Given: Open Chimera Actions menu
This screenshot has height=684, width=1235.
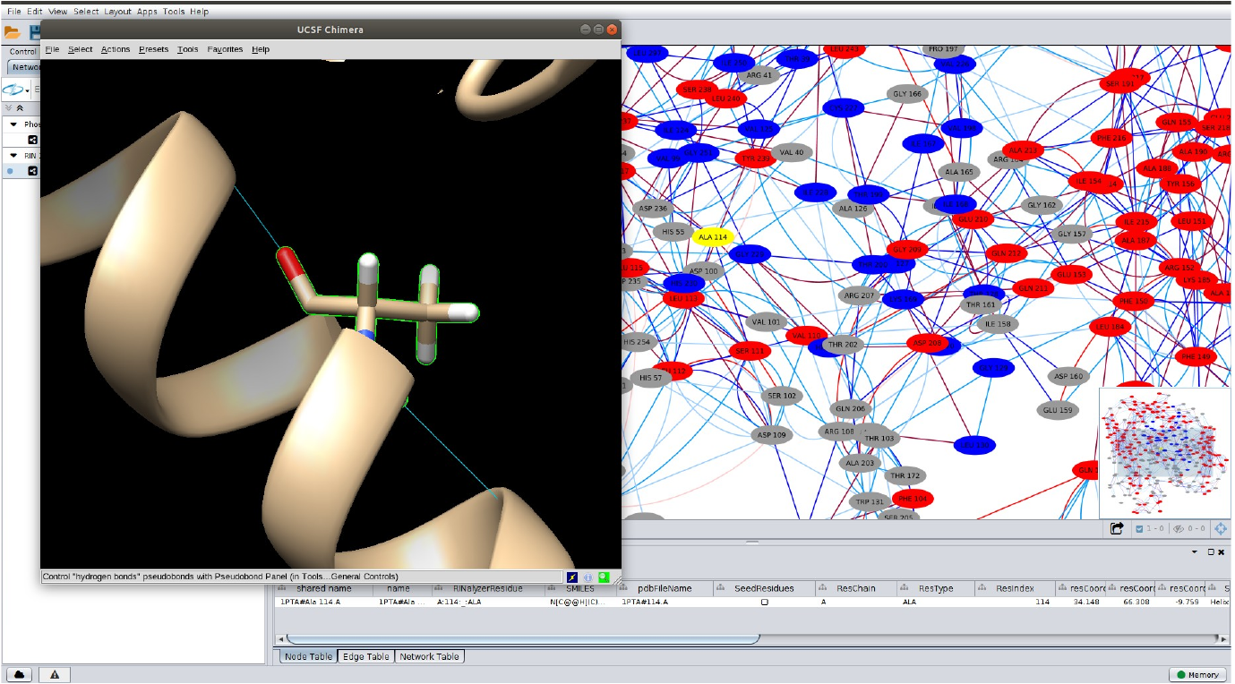Looking at the screenshot, I should 116,49.
